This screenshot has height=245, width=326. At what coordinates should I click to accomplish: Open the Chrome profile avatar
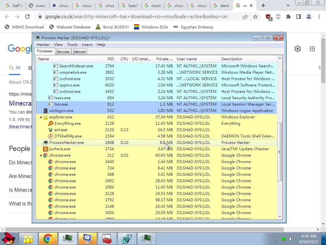(x=309, y=17)
